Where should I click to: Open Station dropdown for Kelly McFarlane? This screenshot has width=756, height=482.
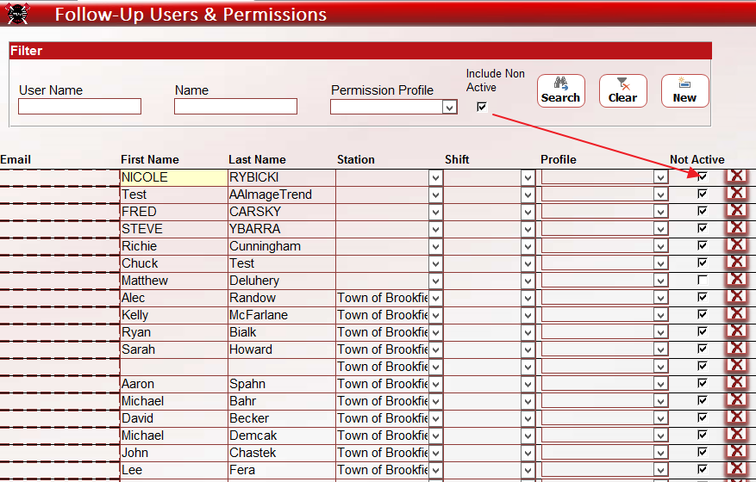click(435, 315)
